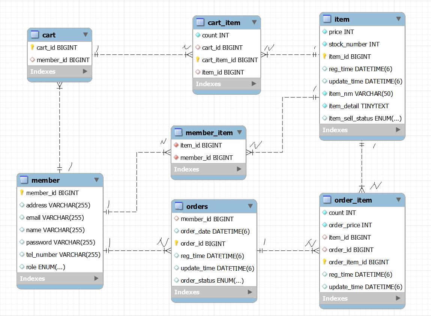Click the item_id red diamond in member_item
The height and width of the screenshot is (316, 431).
[176, 145]
